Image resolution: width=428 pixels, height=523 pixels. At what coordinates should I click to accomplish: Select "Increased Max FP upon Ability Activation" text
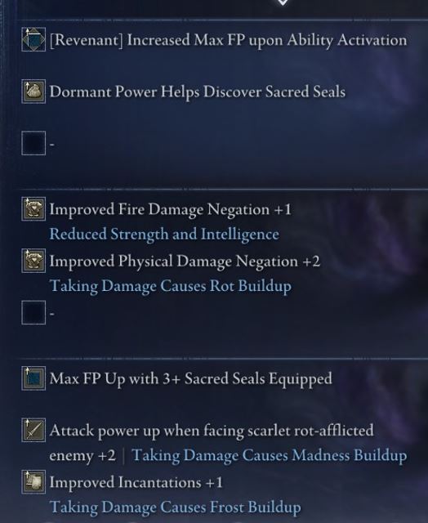coord(267,41)
